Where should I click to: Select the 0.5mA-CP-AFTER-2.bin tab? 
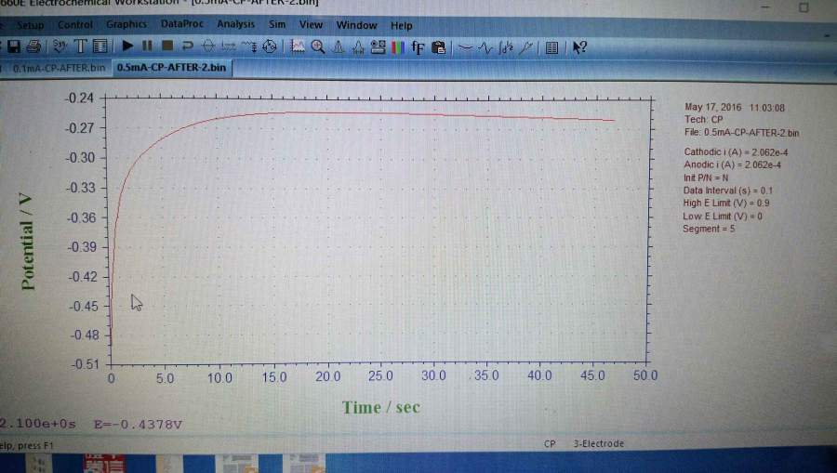171,68
